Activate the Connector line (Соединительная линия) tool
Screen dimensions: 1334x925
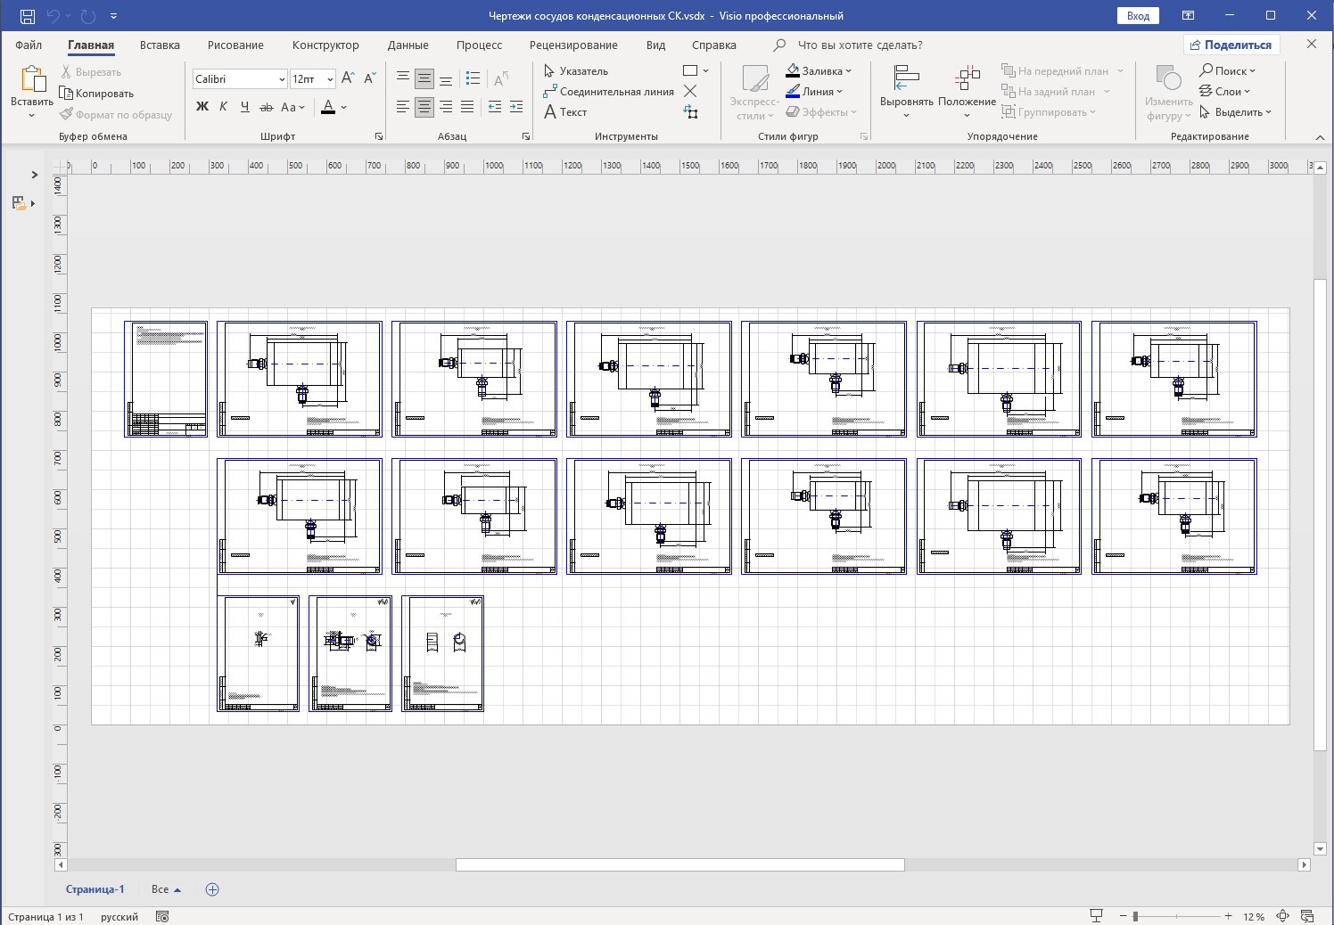click(x=609, y=92)
